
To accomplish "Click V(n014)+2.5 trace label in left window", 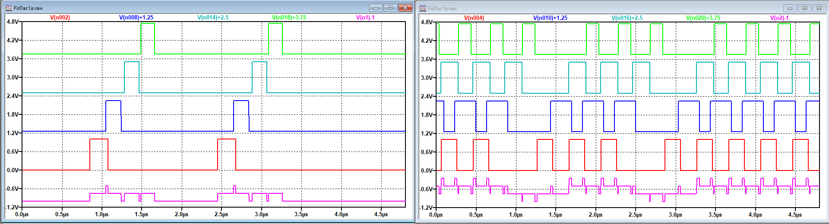I will [213, 18].
